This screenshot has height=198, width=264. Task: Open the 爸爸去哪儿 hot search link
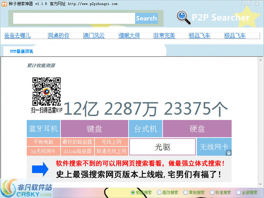pos(18,35)
